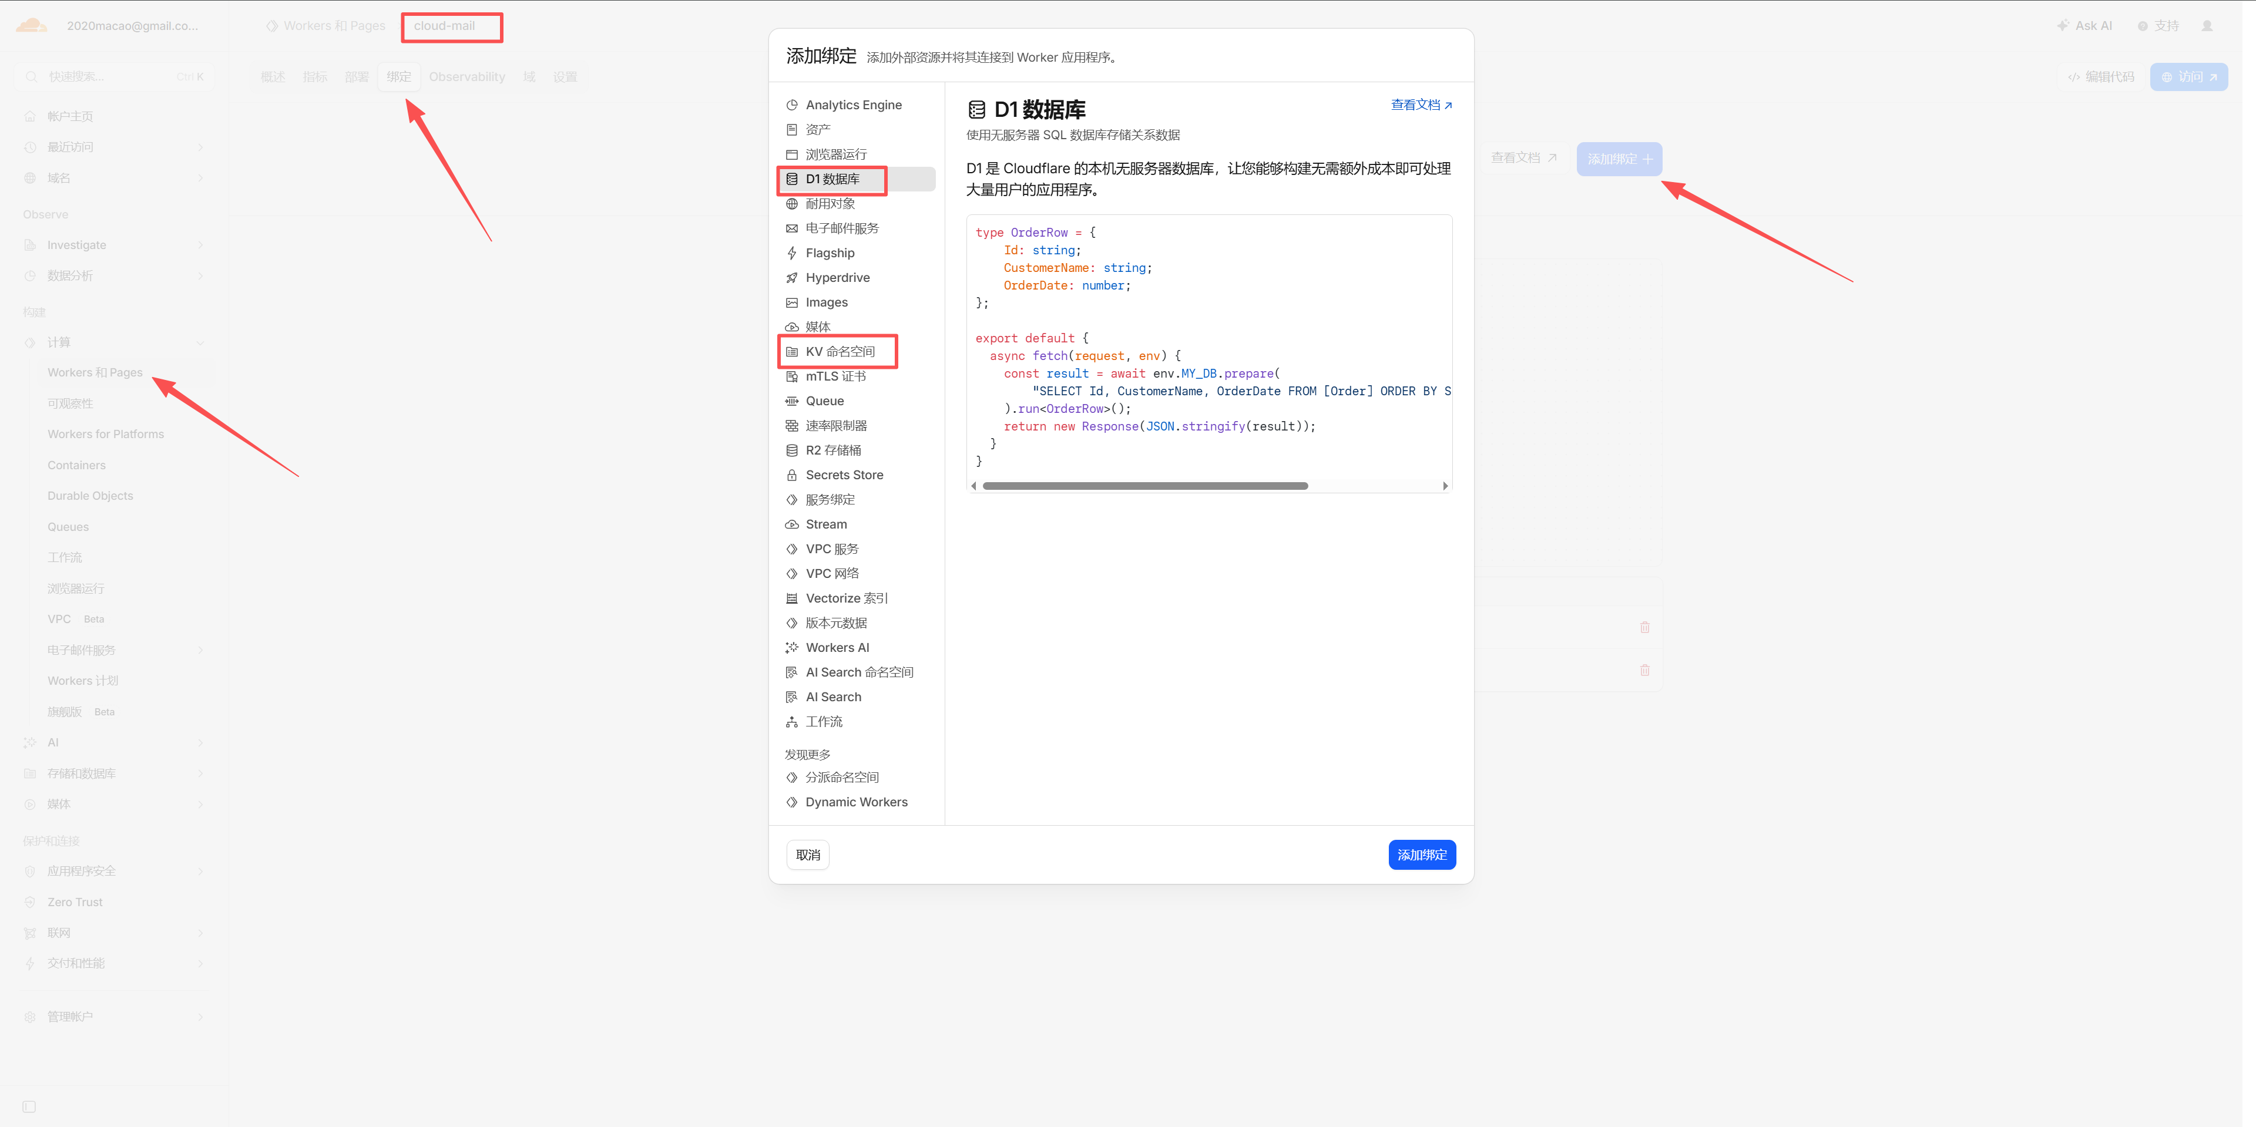Click the code scrollbar right arrow
Screen dimensions: 2256x1127
[x=1445, y=486]
